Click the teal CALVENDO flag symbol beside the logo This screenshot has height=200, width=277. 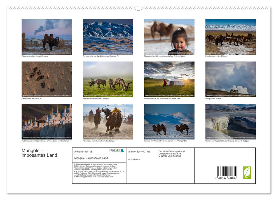click(123, 151)
